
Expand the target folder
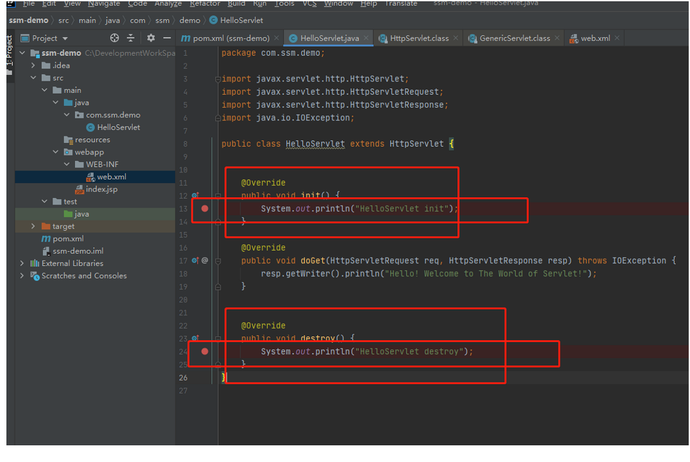(x=33, y=226)
